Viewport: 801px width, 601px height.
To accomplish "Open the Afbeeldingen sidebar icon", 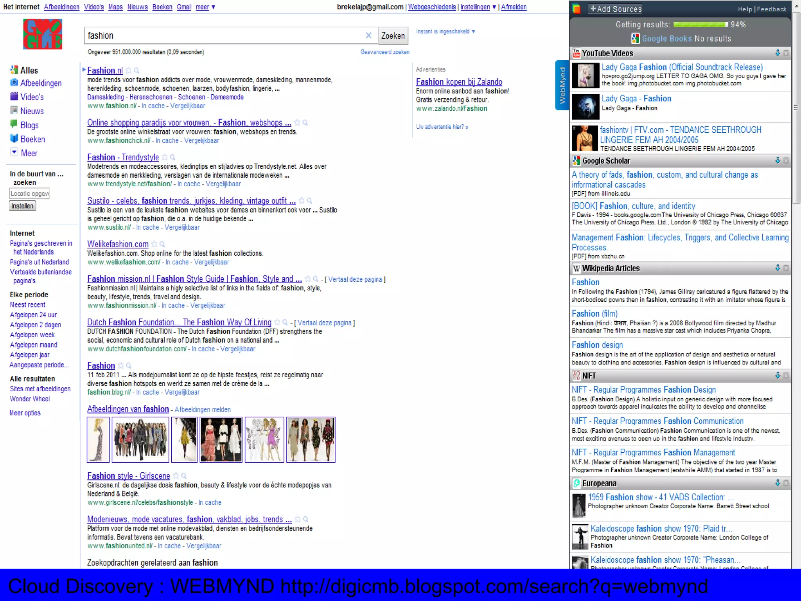I will tap(14, 83).
